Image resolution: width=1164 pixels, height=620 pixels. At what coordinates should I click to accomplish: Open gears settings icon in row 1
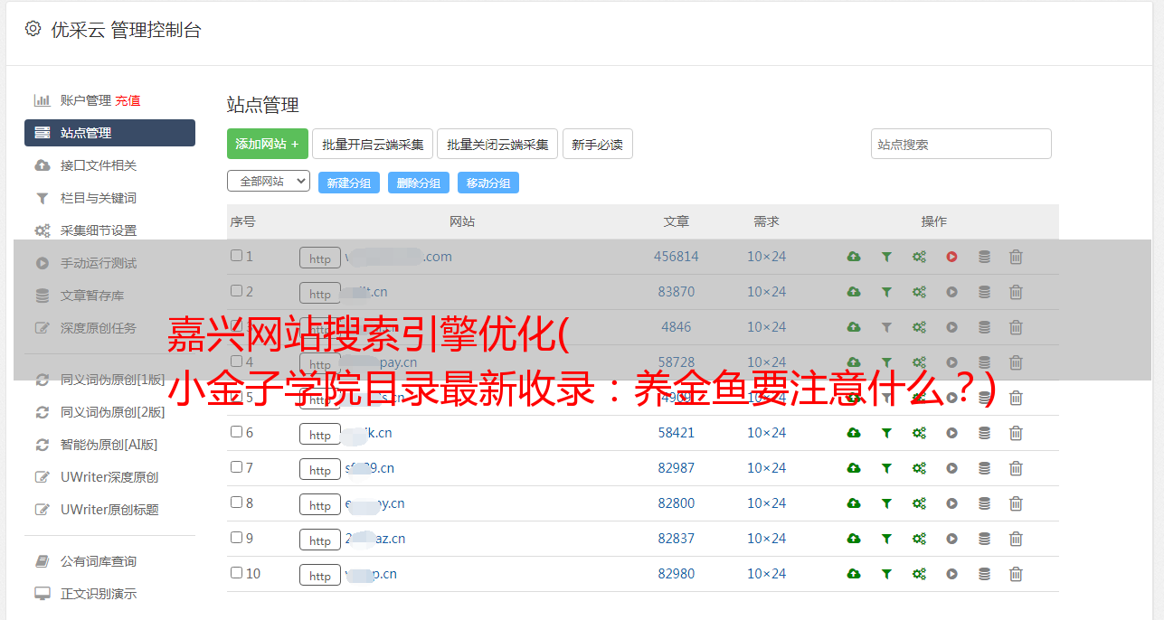(919, 257)
